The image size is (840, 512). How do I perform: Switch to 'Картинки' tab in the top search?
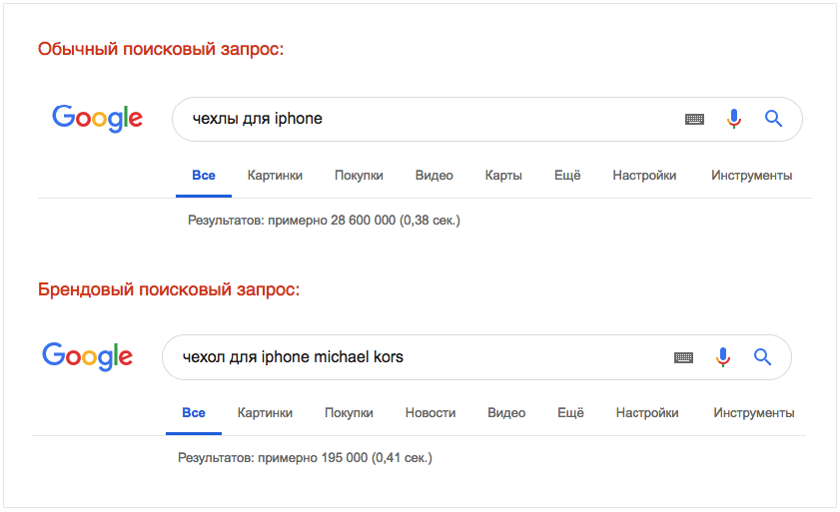275,175
